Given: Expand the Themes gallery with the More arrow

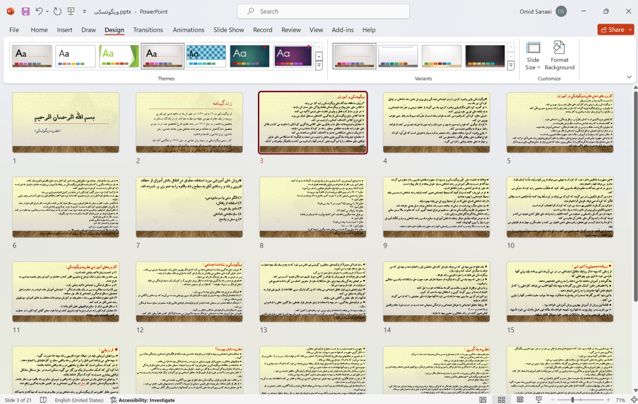Looking at the screenshot, I should pos(319,65).
